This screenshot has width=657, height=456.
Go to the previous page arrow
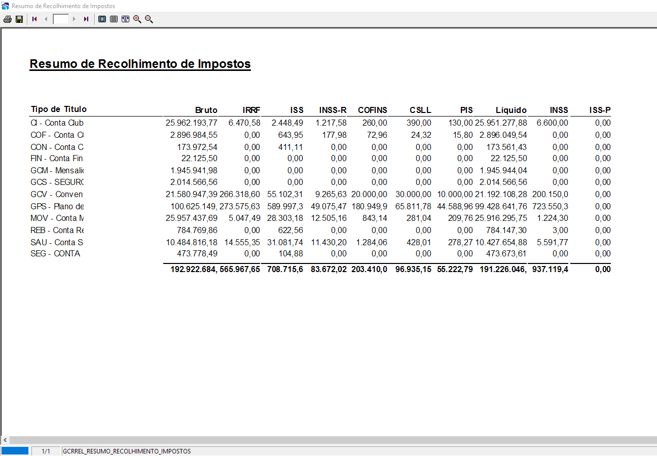point(46,19)
